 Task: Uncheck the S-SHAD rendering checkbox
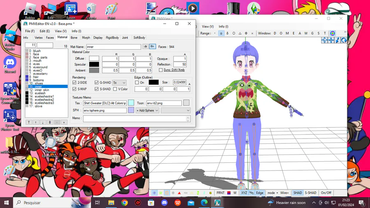(97, 89)
